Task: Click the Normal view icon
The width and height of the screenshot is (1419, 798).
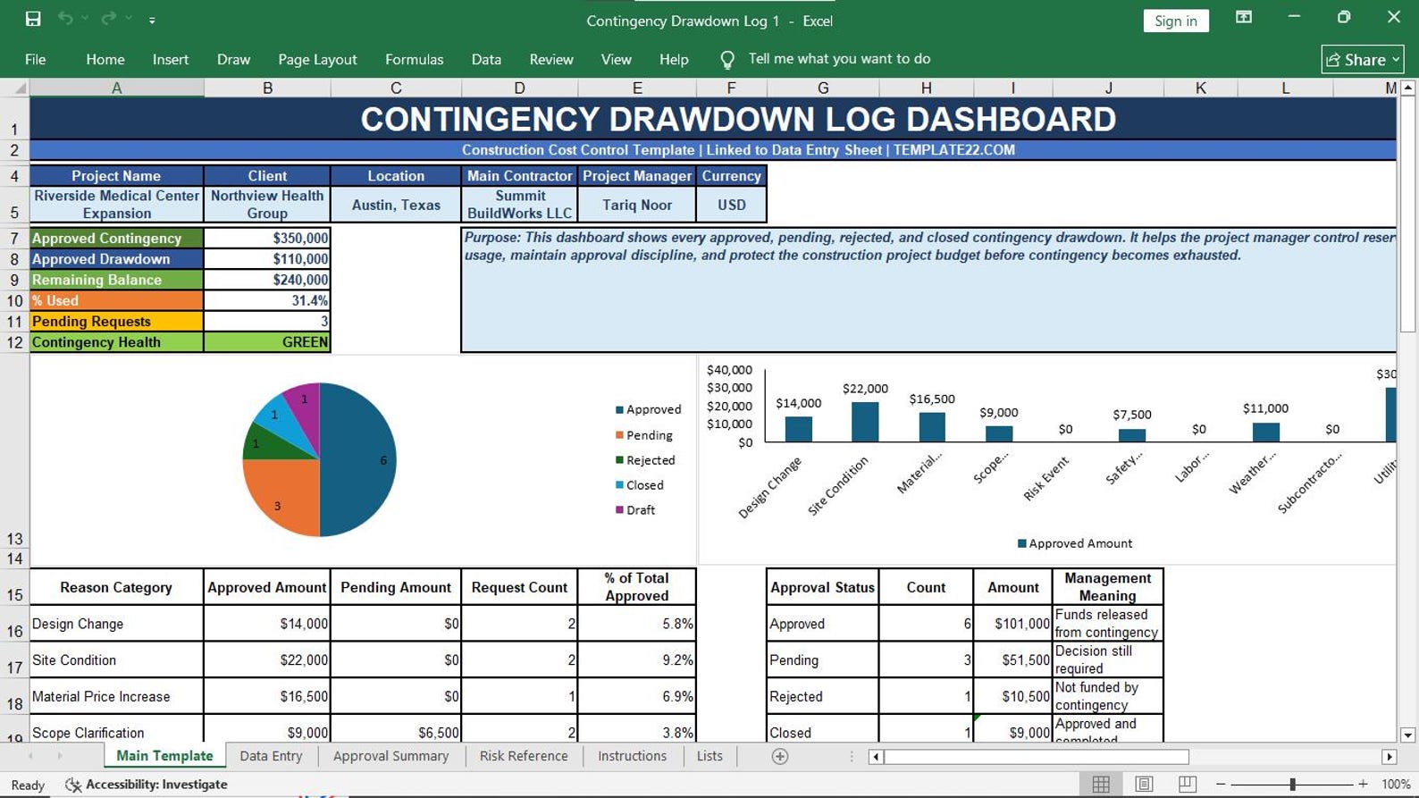Action: pos(1101,784)
